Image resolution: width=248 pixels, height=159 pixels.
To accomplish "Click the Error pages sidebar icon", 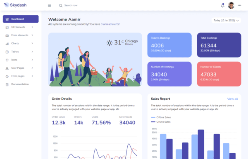I will click(7, 76).
